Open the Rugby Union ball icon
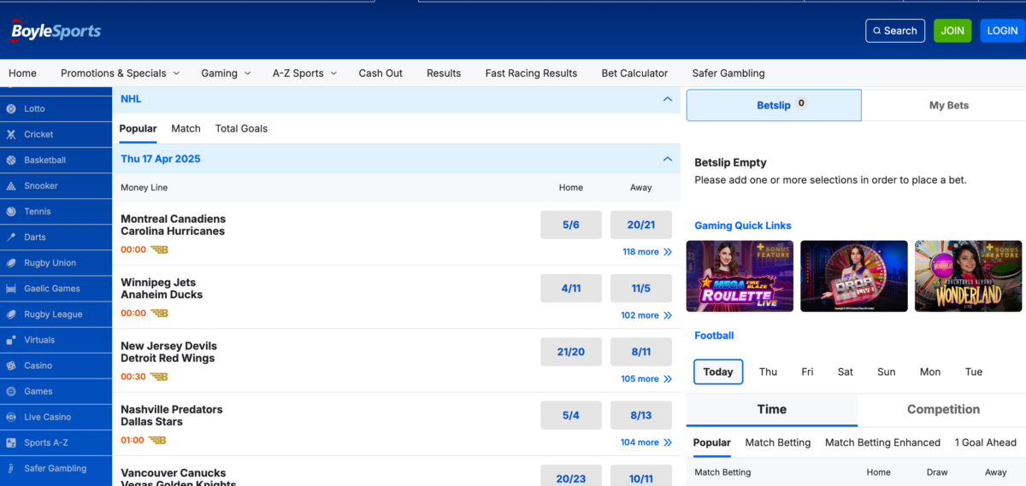 pyautogui.click(x=11, y=263)
